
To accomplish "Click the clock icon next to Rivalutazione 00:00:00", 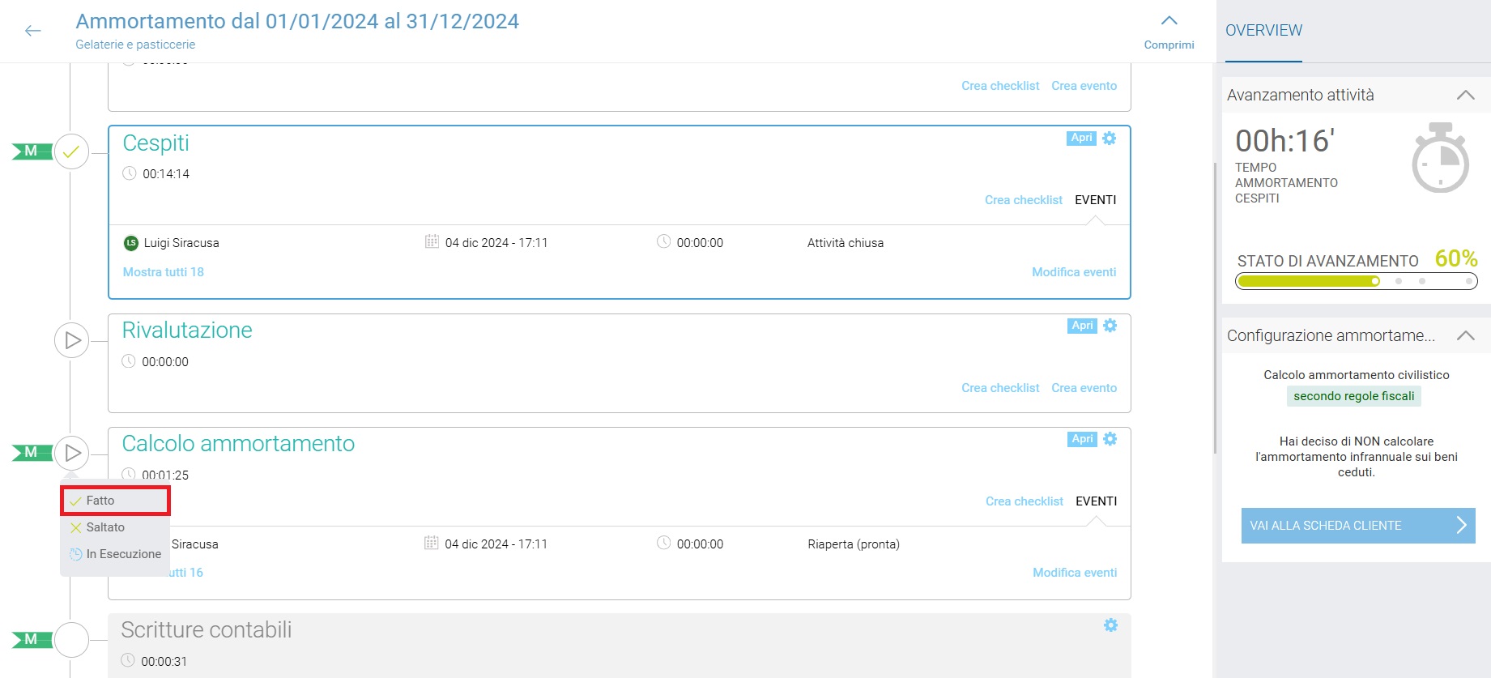I will 129,361.
